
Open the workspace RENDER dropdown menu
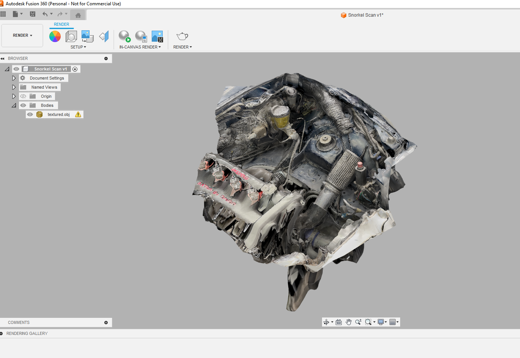pos(22,35)
